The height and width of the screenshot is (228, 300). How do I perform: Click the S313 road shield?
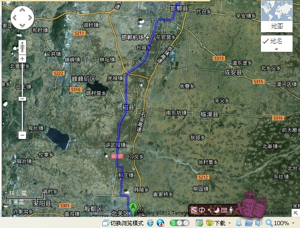[x=219, y=58]
